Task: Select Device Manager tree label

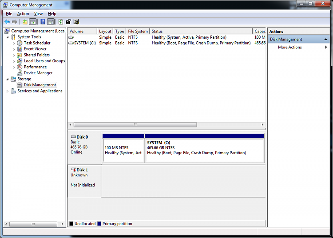Action: point(38,73)
